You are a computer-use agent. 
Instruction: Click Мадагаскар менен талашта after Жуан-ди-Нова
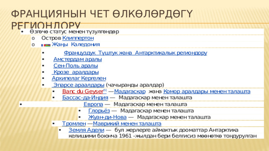pyautogui.click(x=174, y=117)
